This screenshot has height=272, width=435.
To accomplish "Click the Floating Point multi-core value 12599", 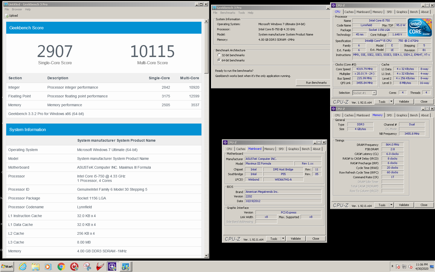I will coord(194,96).
